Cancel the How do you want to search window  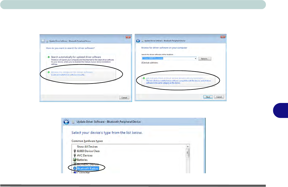coord(124,98)
